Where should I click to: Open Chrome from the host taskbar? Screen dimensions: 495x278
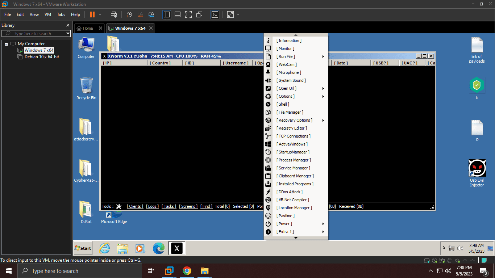(187, 271)
